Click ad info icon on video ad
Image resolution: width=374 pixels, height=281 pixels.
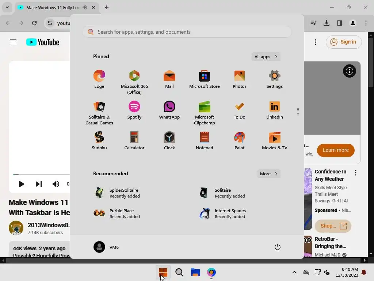pyautogui.click(x=350, y=71)
